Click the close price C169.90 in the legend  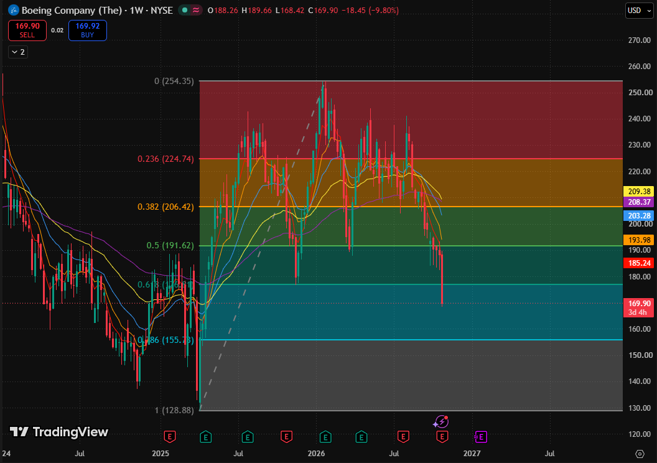click(x=323, y=10)
